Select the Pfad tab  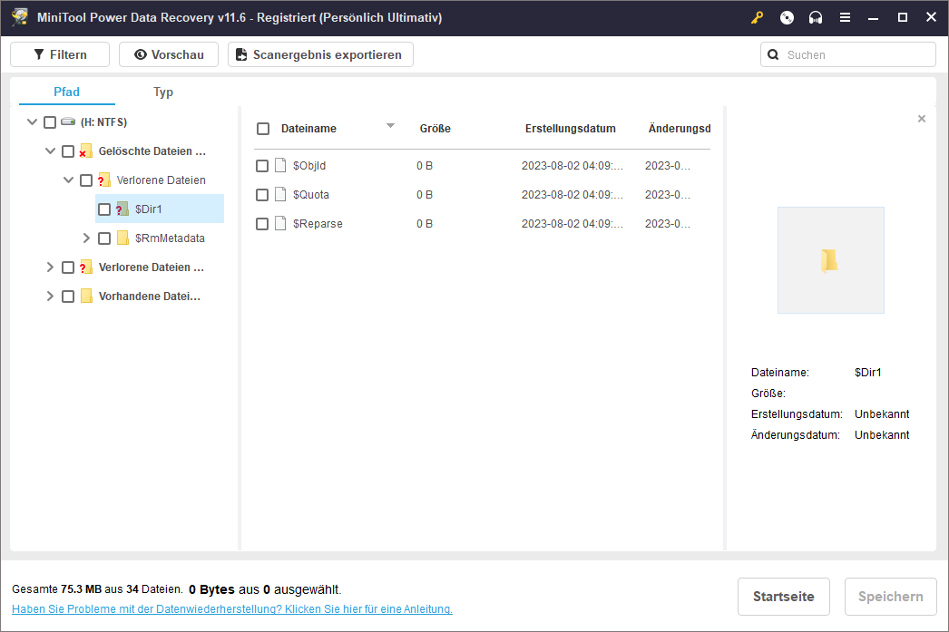(67, 92)
